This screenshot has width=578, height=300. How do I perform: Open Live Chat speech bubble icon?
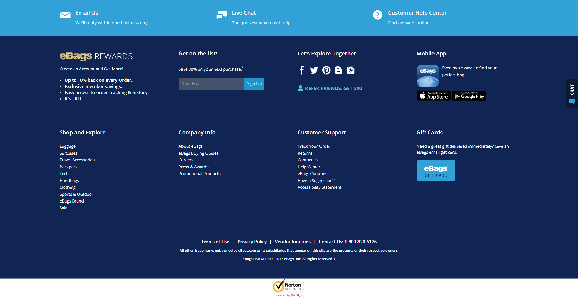click(222, 15)
